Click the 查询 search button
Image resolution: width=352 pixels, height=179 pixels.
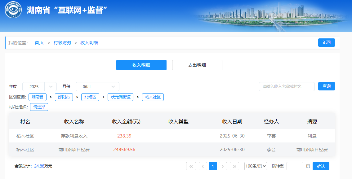tap(326, 86)
